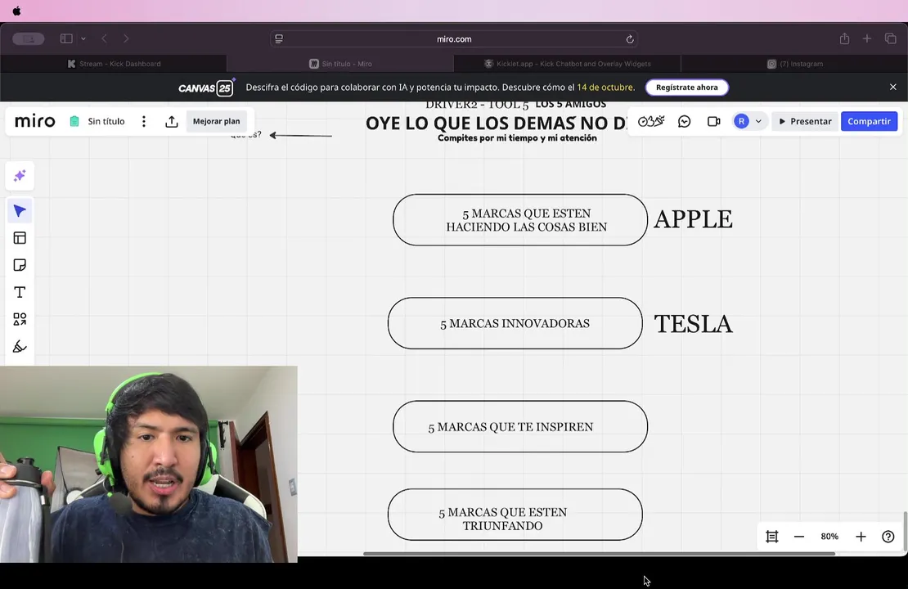Click the miro.com address bar
The image size is (908, 589).
coord(454,38)
